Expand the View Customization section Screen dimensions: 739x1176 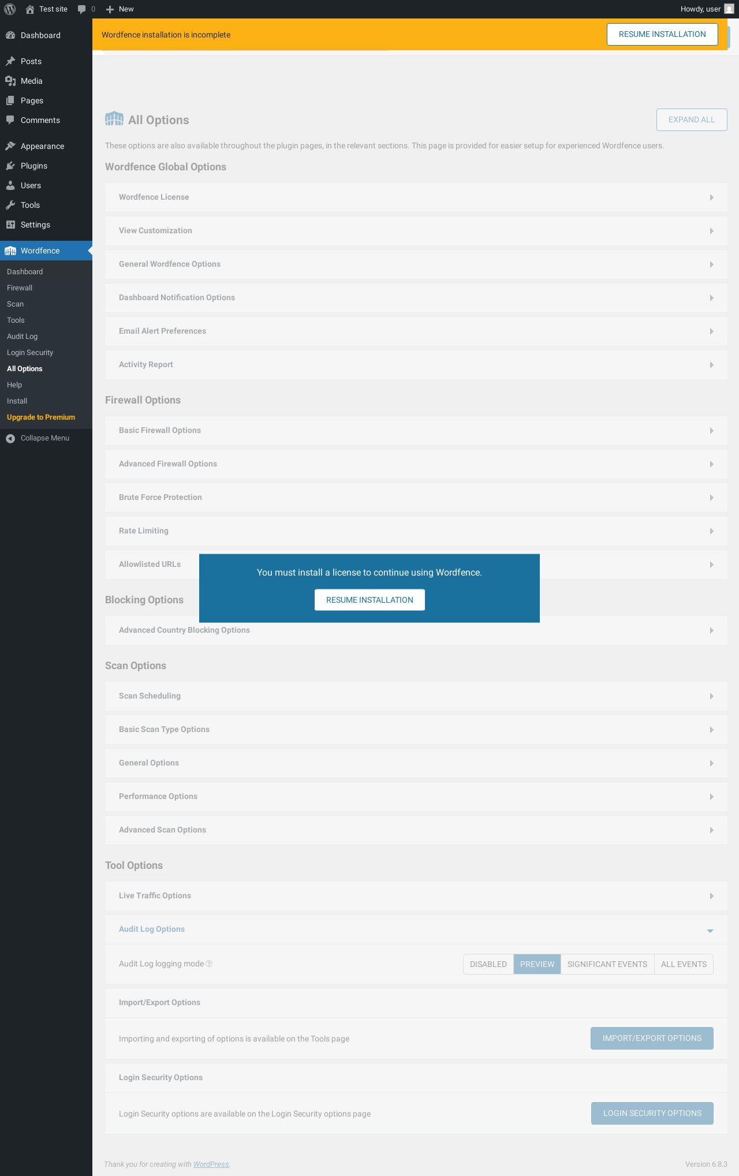coord(416,231)
